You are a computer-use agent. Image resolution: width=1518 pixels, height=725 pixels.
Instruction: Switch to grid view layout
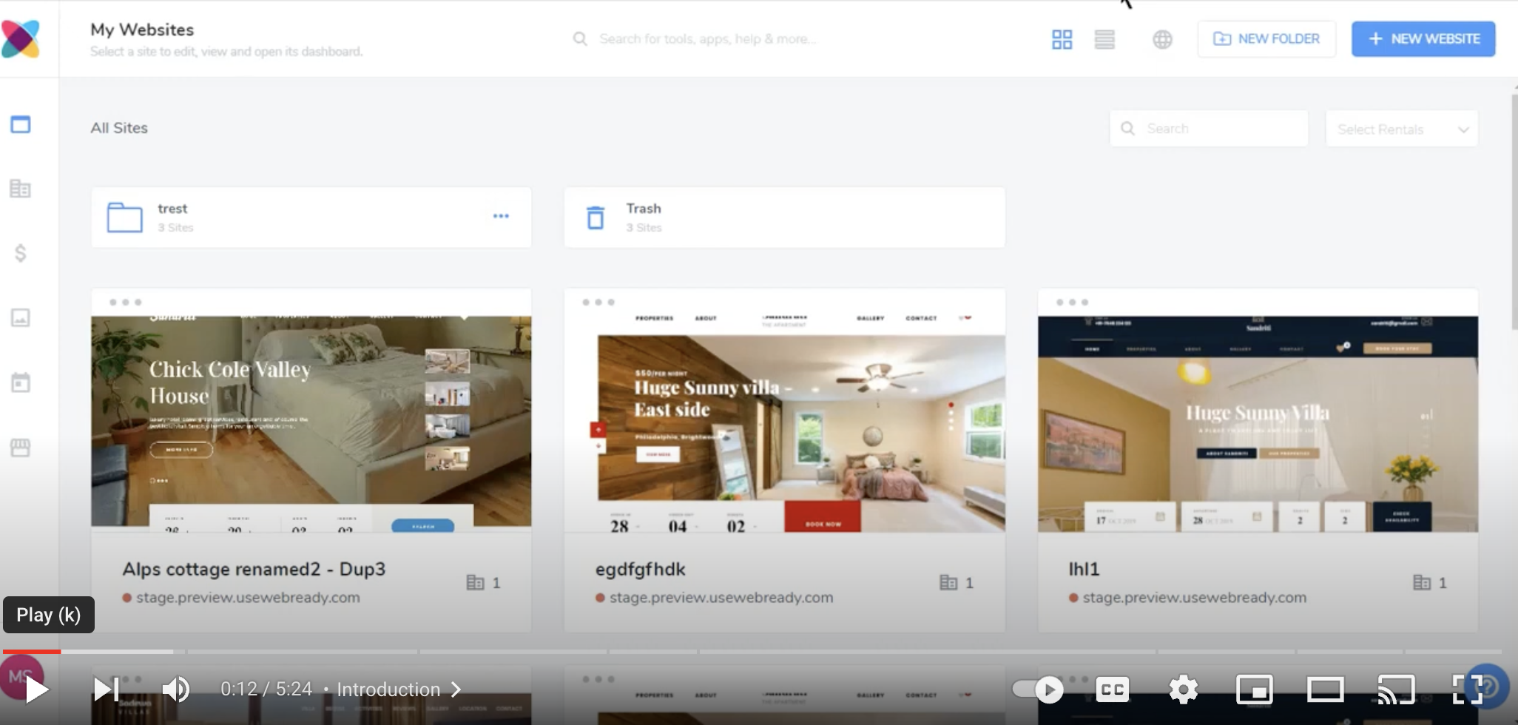coord(1062,39)
